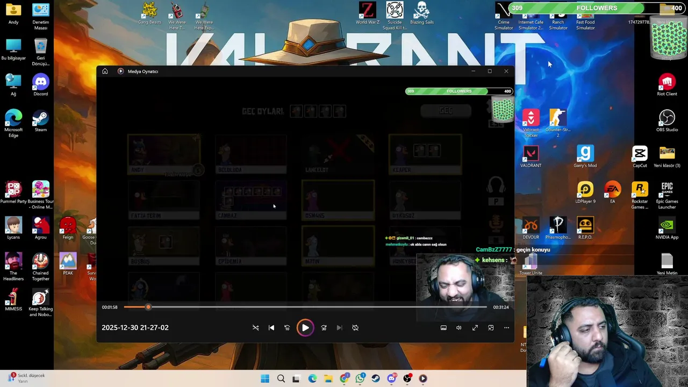The image size is (688, 387).
Task: Go to the previous track
Action: [271, 328]
